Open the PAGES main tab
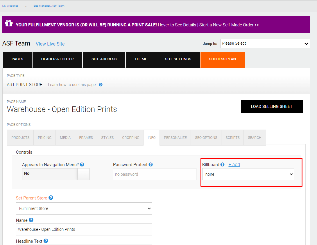317x245 pixels. coord(17,59)
